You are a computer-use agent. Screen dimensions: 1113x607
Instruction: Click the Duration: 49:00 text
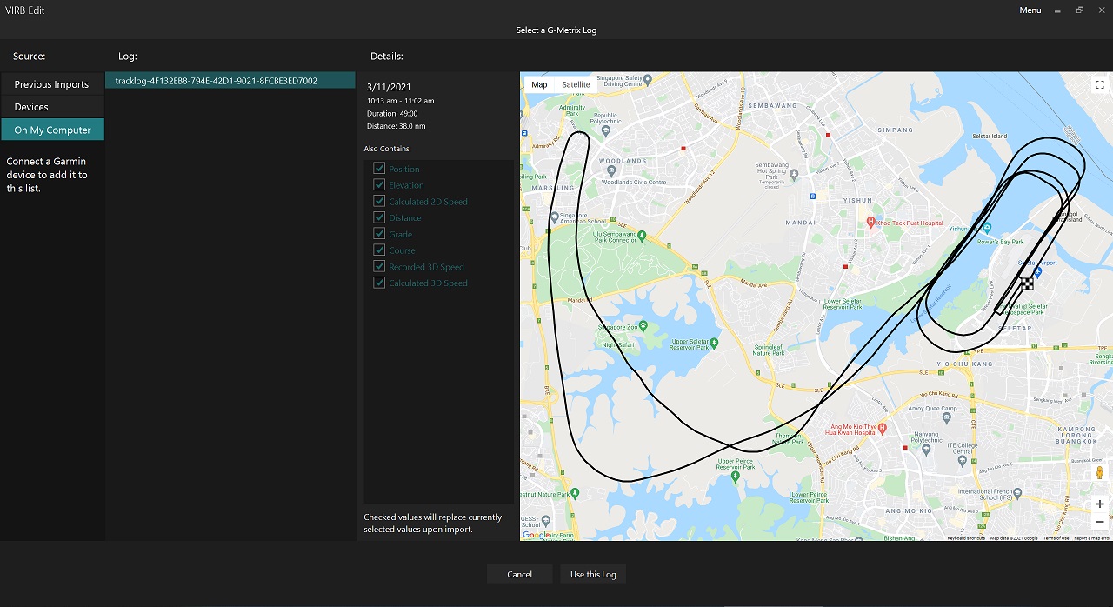(392, 113)
